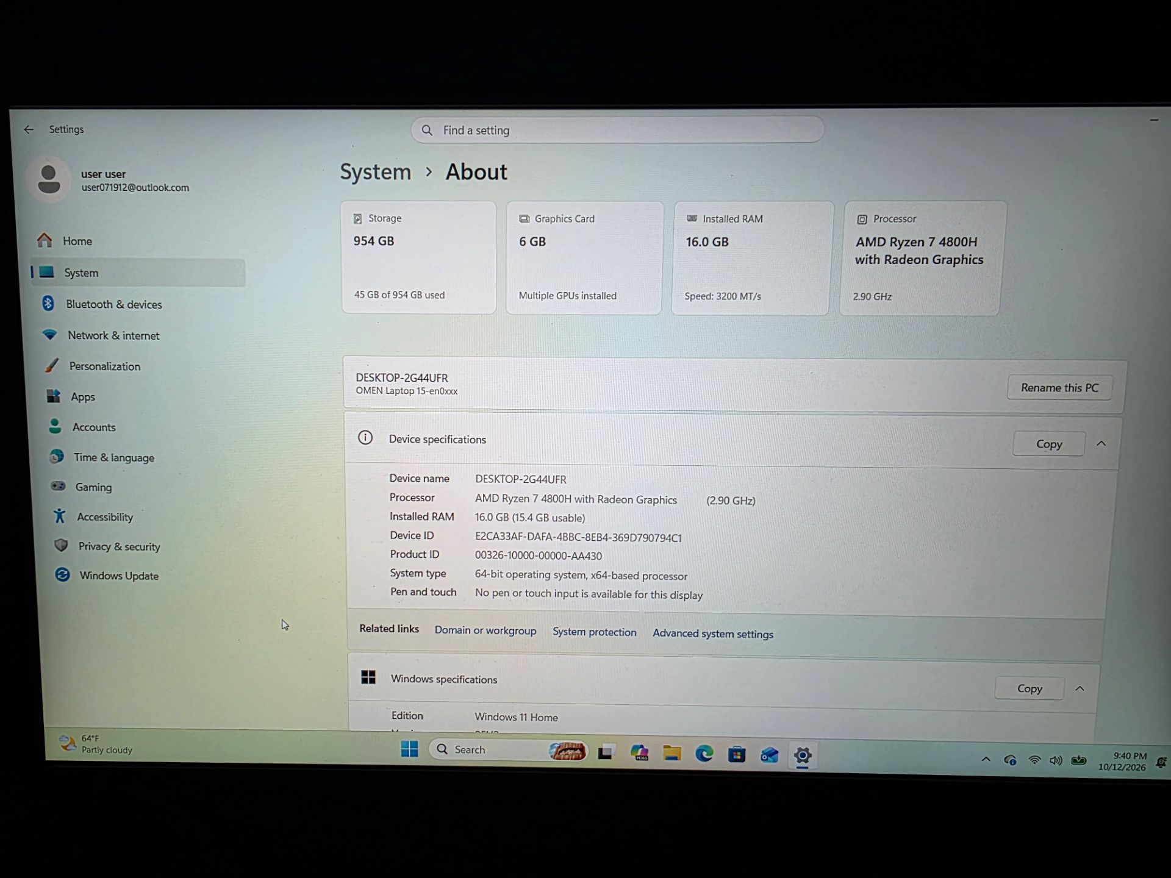Open the Windows Start menu
Image resolution: width=1171 pixels, height=878 pixels.
click(x=409, y=749)
